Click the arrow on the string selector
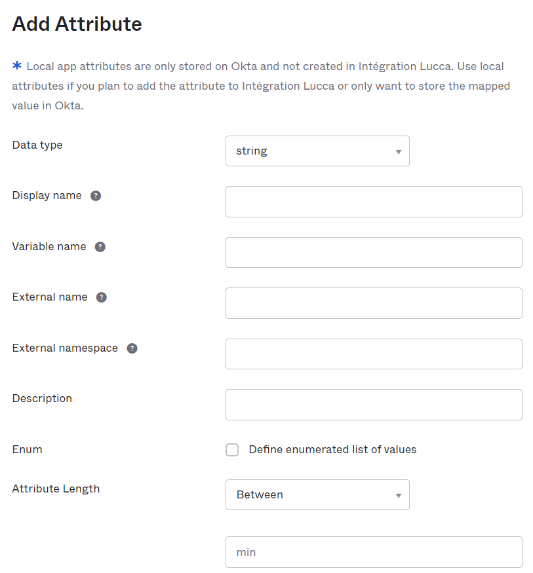533x573 pixels. tap(399, 152)
